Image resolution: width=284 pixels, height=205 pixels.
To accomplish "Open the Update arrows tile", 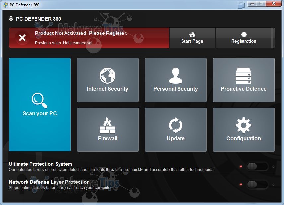I will pos(176,130).
